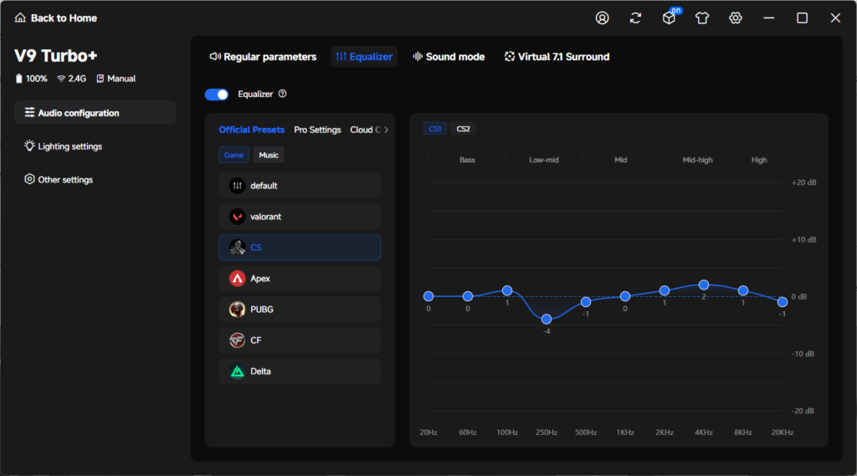Click the sync refresh icon
The height and width of the screenshot is (476, 857).
tap(635, 18)
